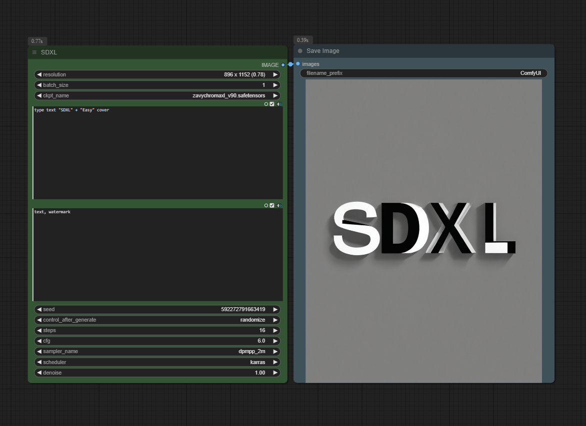This screenshot has height=426, width=586.
Task: Decrease denoise with the left arrow
Action: pos(39,373)
